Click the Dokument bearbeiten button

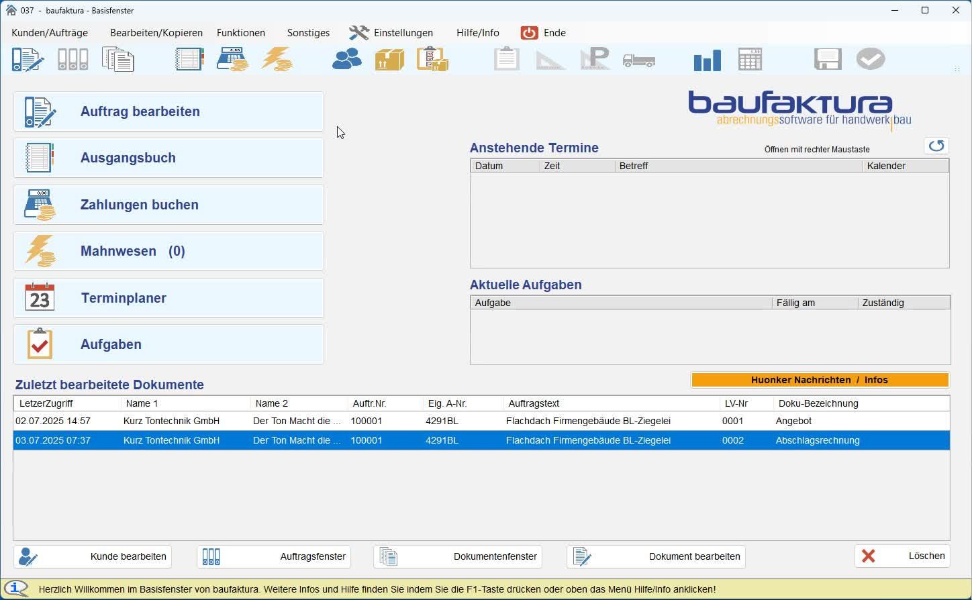point(656,556)
